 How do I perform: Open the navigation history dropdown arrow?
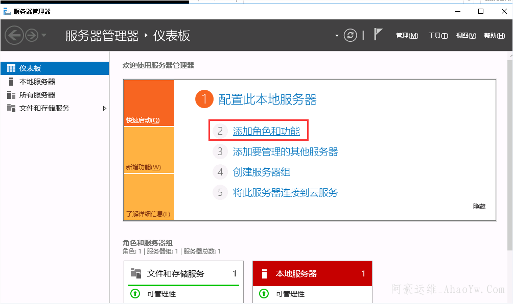(44, 36)
